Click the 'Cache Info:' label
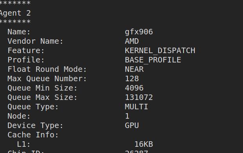 [33, 135]
